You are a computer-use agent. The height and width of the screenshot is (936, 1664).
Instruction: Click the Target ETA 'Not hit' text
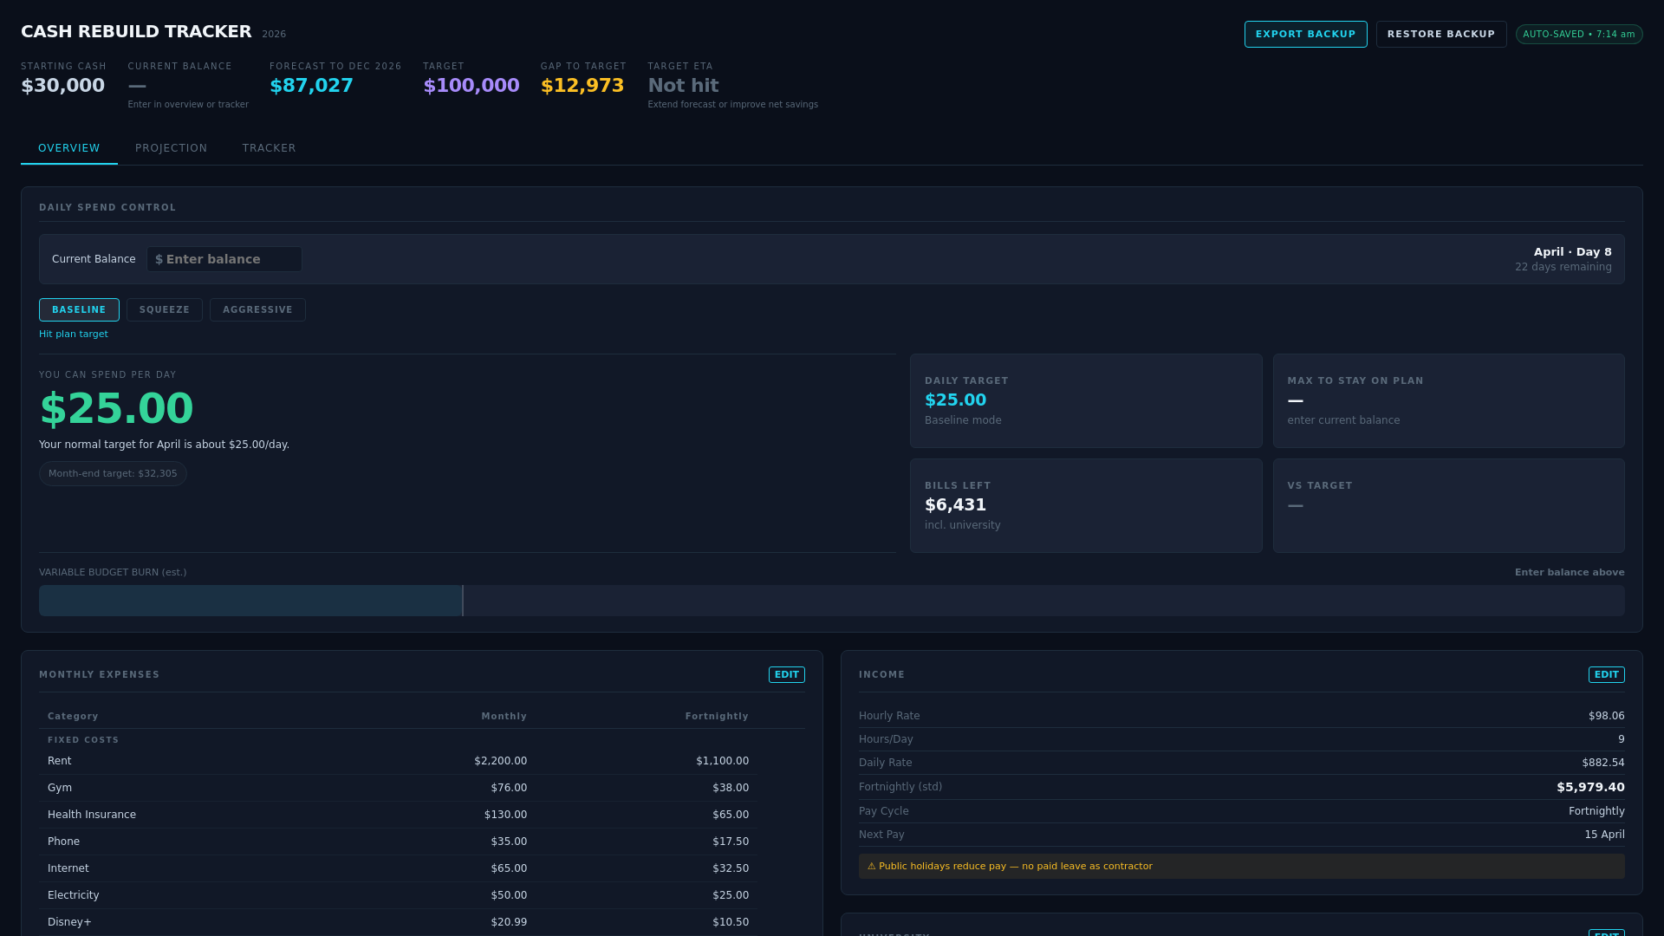684,86
